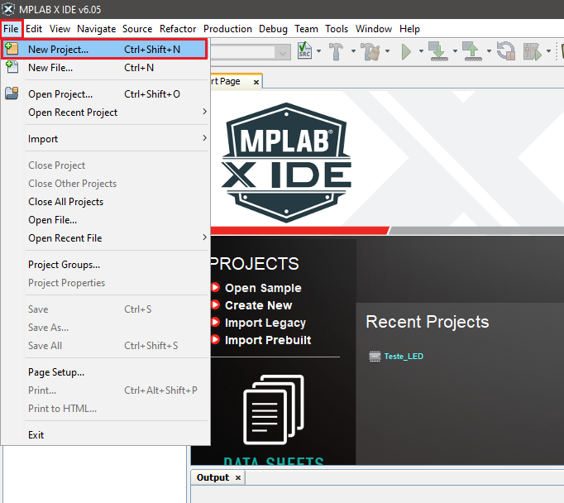The height and width of the screenshot is (503, 564).
Task: Open the Source menu
Action: [x=137, y=29]
